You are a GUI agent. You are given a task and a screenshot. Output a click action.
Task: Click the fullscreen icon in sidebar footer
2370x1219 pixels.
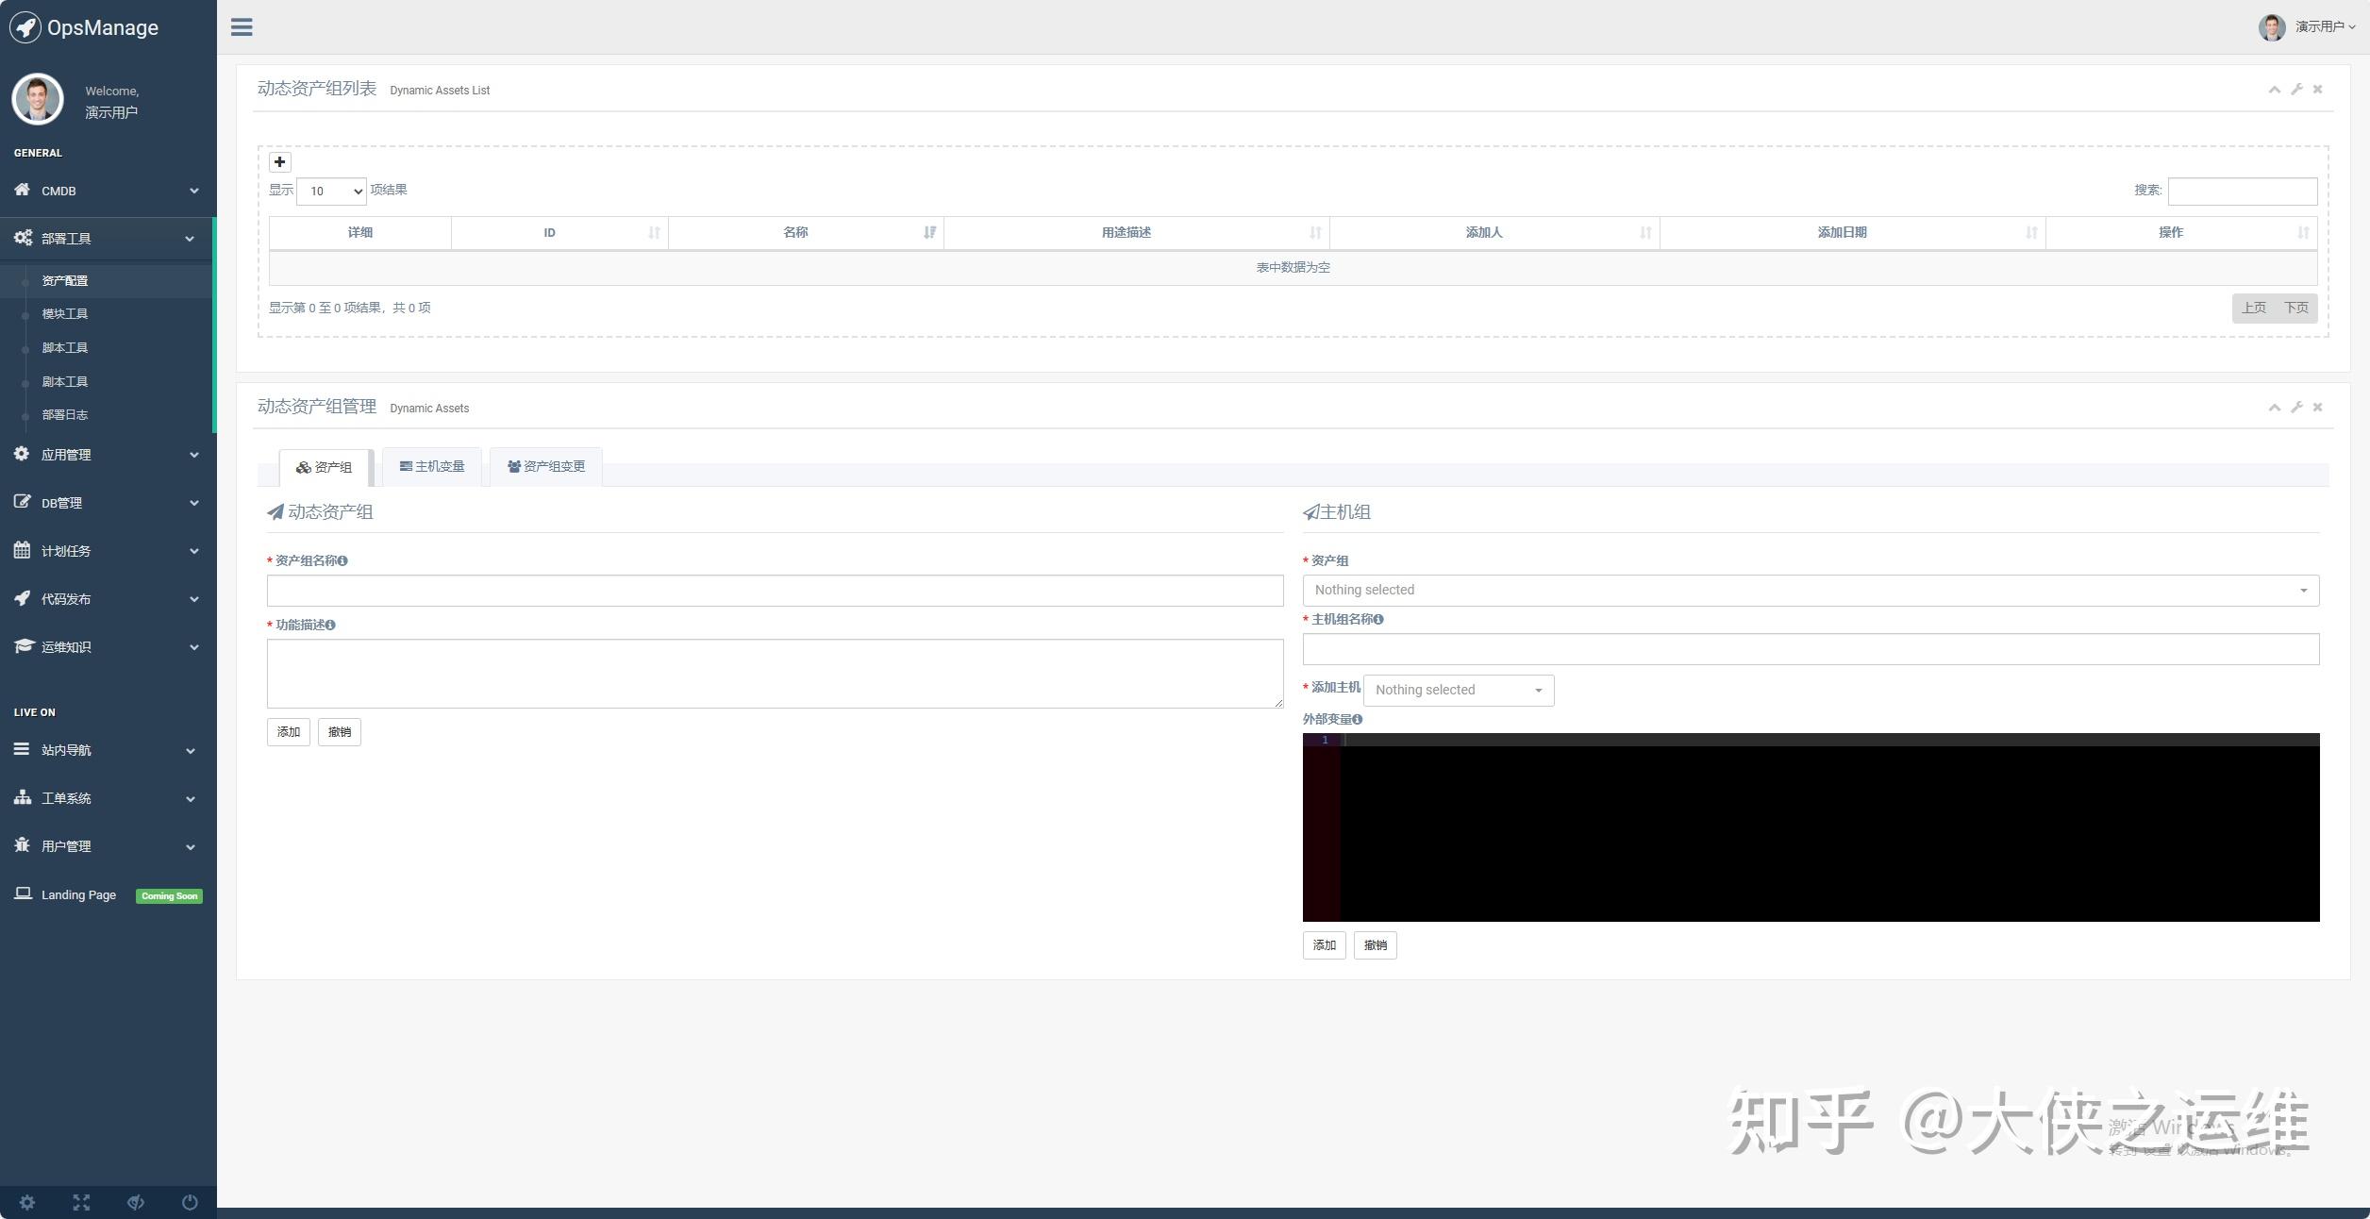(81, 1202)
